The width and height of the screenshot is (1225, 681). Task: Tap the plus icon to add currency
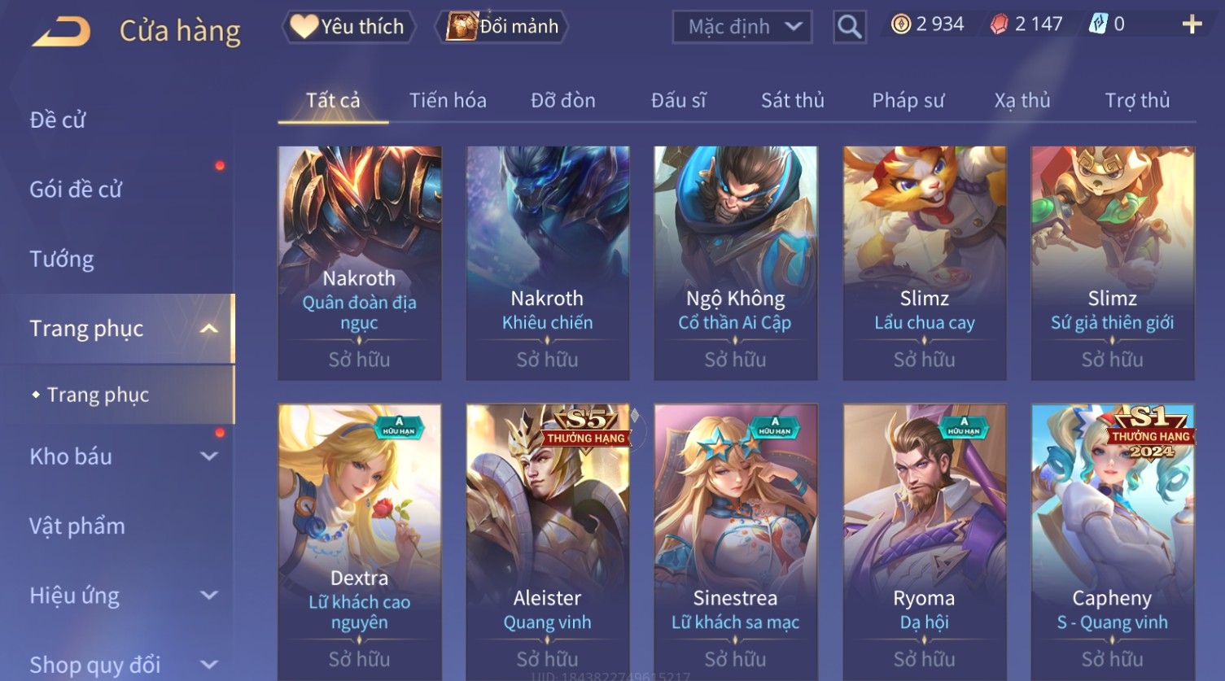[x=1192, y=24]
